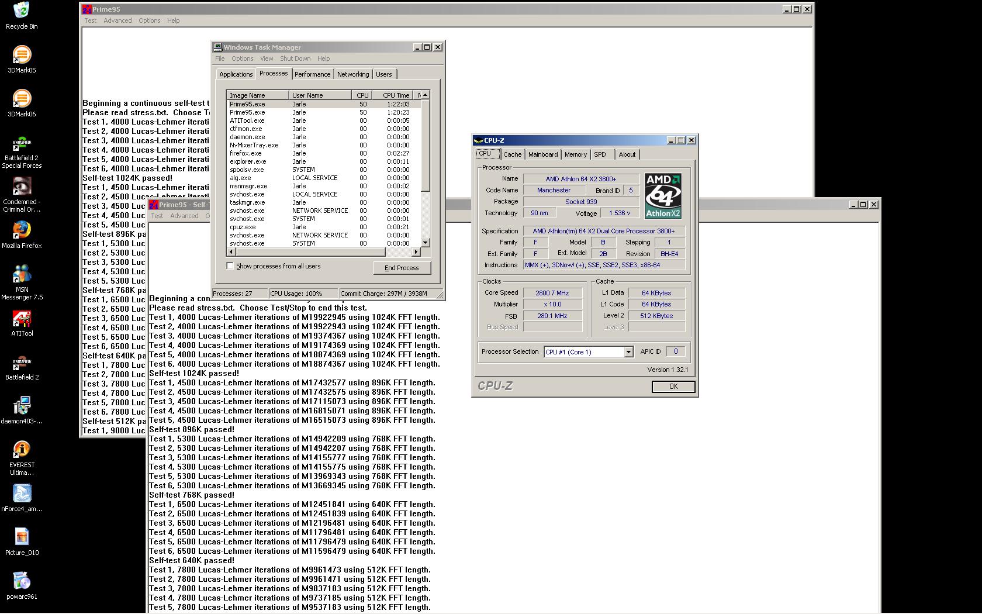Sort processes by CPU column
This screenshot has height=614, width=982.
pos(362,95)
